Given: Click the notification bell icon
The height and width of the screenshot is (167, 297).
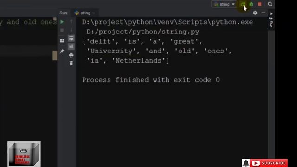Looking at the screenshot, I should pyautogui.click(x=246, y=163).
